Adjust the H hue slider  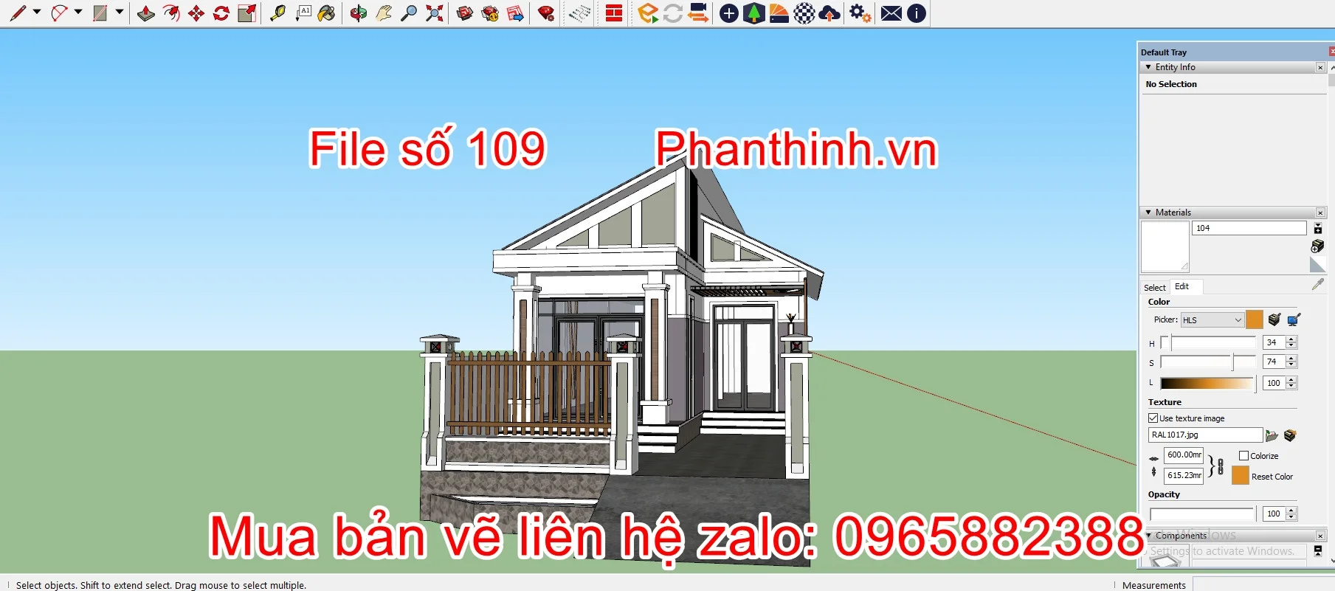[1208, 342]
